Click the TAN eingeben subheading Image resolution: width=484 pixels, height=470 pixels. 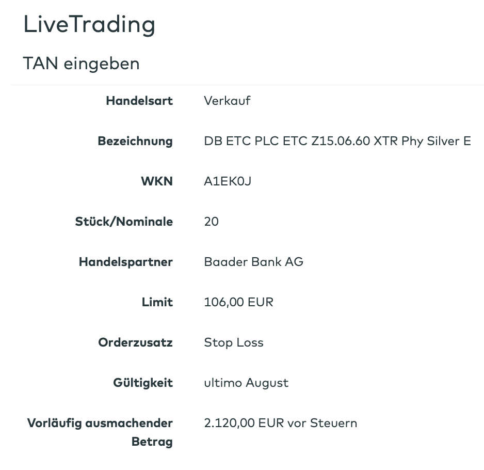pos(82,64)
